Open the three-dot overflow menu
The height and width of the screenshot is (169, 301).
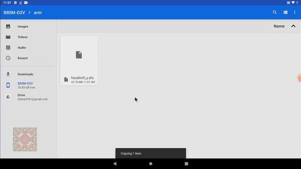[295, 13]
